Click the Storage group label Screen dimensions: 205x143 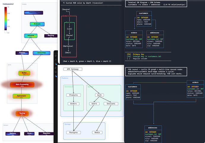[67, 124]
